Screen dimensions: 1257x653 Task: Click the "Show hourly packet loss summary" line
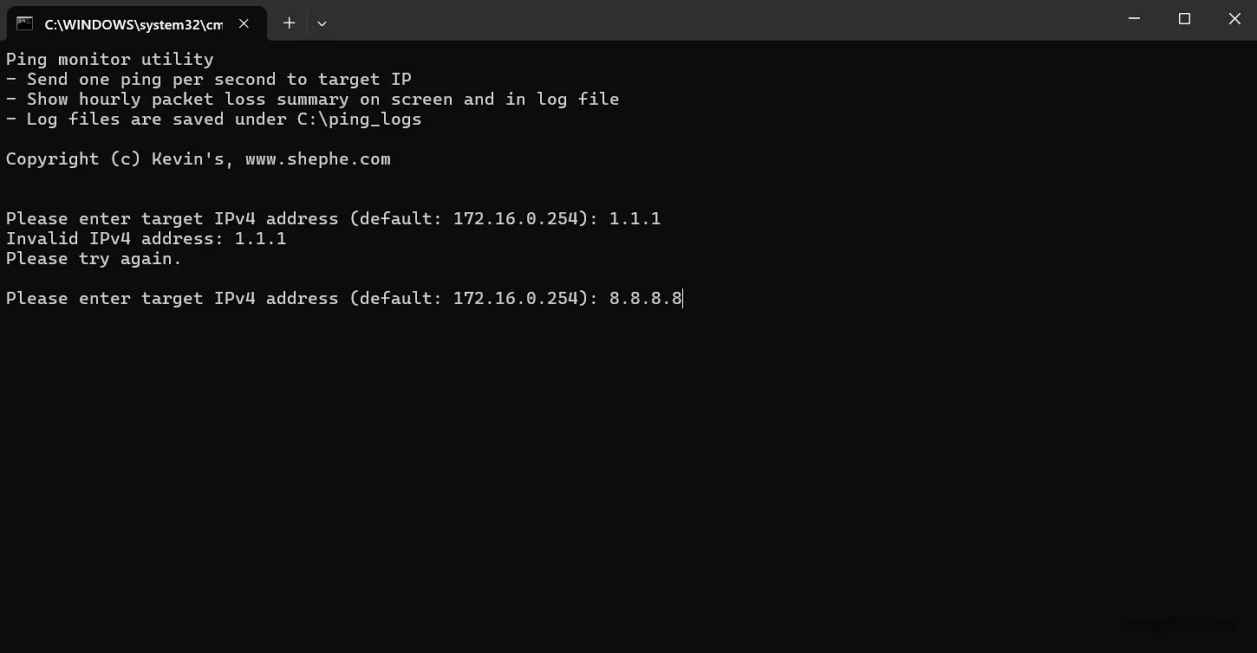click(x=312, y=100)
